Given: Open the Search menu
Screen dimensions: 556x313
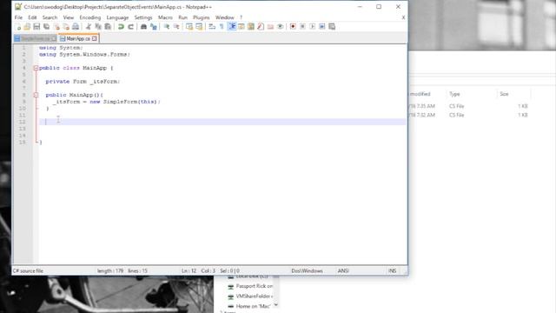Looking at the screenshot, I should tap(50, 17).
